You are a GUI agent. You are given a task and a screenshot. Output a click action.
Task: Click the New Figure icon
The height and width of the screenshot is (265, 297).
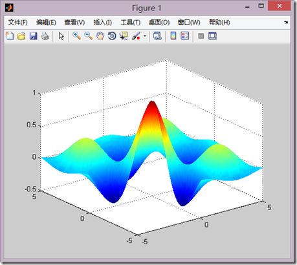click(10, 36)
